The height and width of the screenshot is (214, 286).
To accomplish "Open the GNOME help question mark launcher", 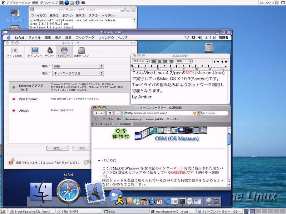I will 78,2.
